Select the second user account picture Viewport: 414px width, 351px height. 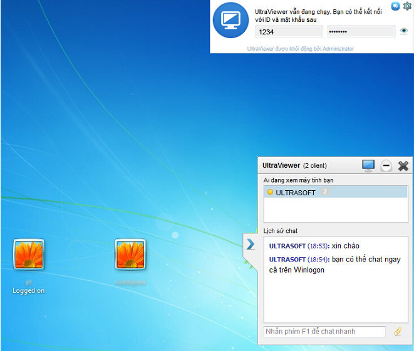click(x=130, y=255)
